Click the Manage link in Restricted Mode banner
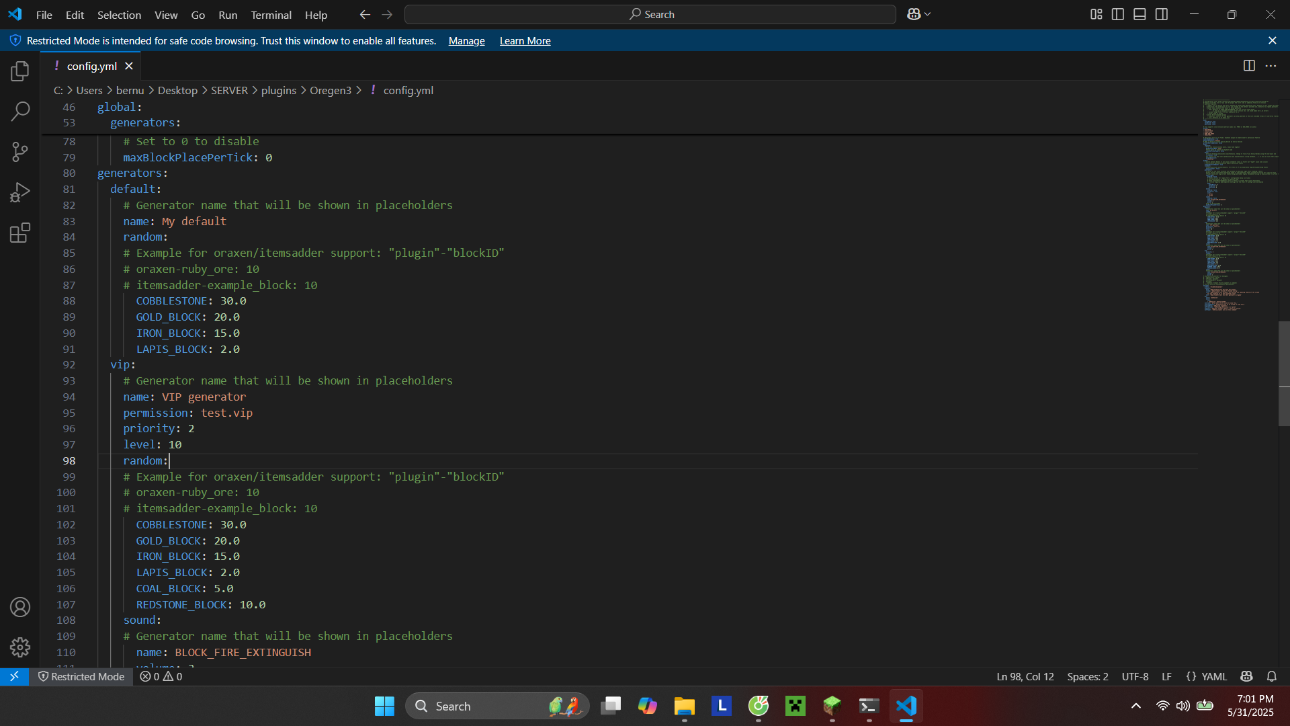 [x=466, y=41]
